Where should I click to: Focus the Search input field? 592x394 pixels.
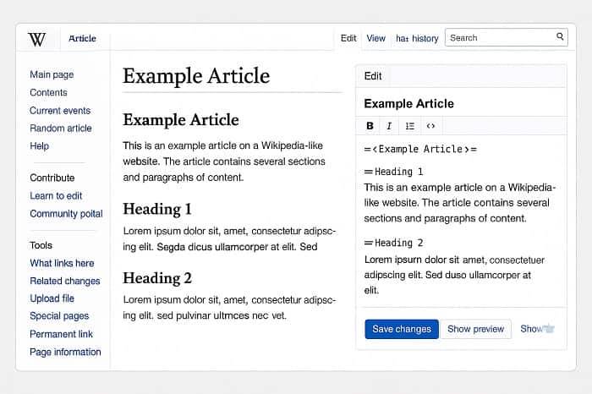(x=500, y=37)
